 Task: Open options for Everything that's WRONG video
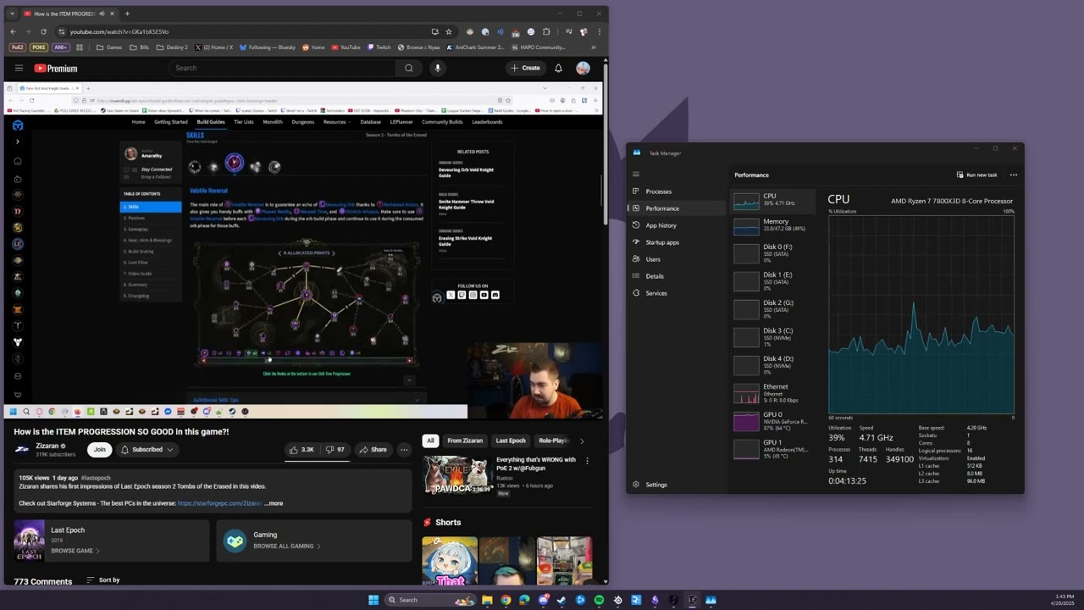click(x=587, y=461)
